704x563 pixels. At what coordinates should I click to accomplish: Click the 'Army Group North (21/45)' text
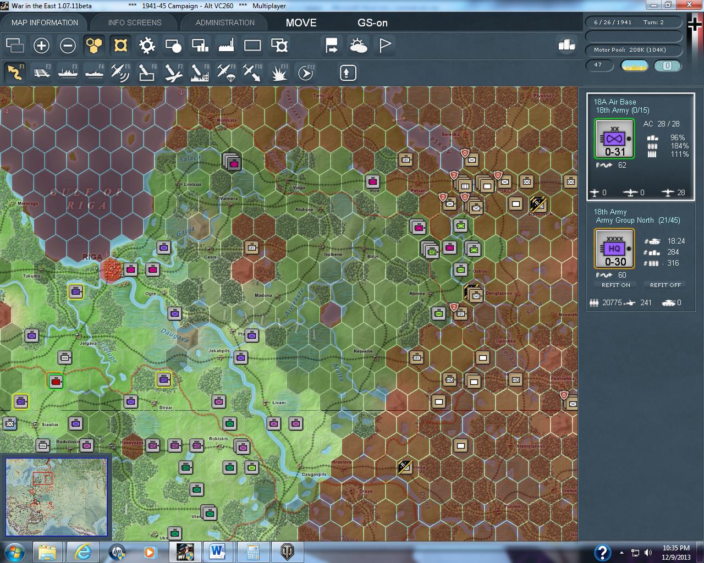point(638,220)
